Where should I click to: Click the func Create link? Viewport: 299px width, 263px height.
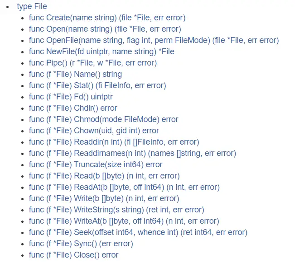tap(107, 18)
